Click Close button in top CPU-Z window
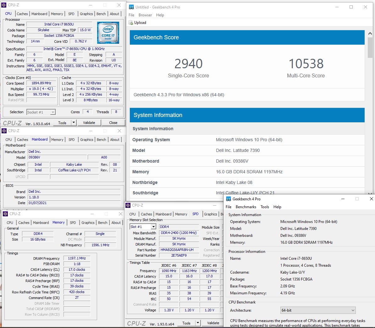This screenshot has height=328, width=375. [x=113, y=123]
